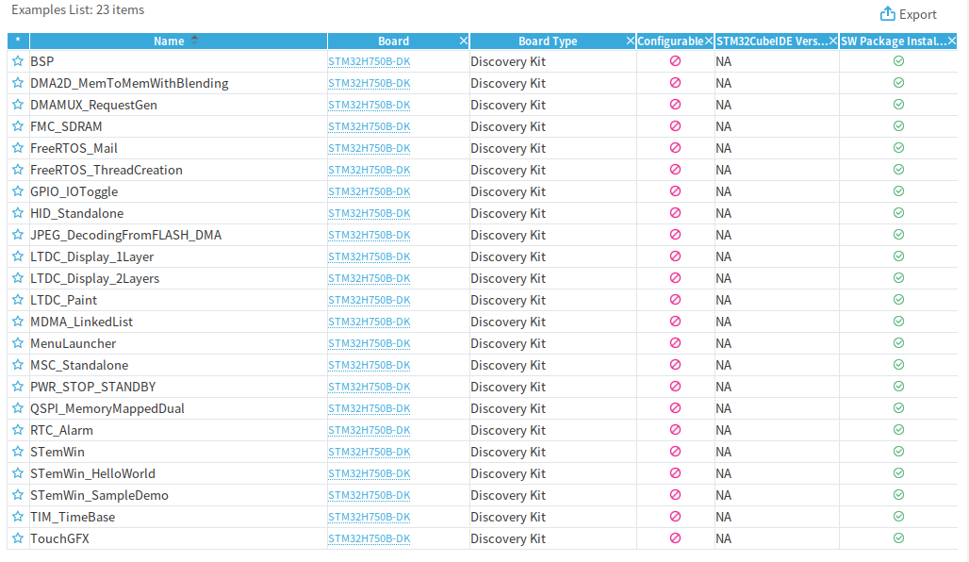Favorite LTDC_Display_1Layer with its star
Screen dimensions: 969x562
[18, 256]
